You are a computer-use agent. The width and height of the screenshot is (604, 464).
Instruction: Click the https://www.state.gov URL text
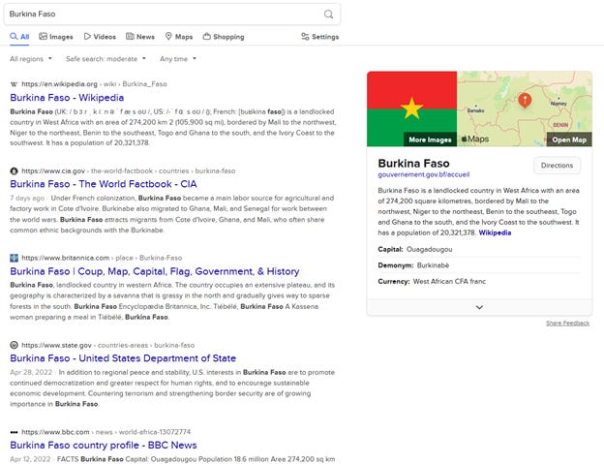56,345
